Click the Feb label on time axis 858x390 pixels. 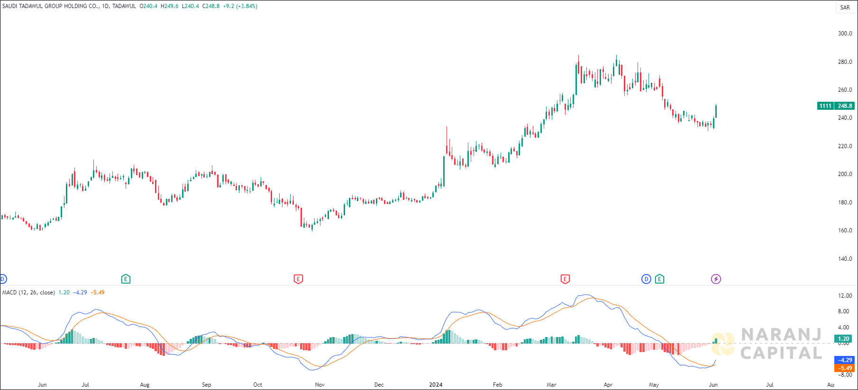(x=497, y=385)
